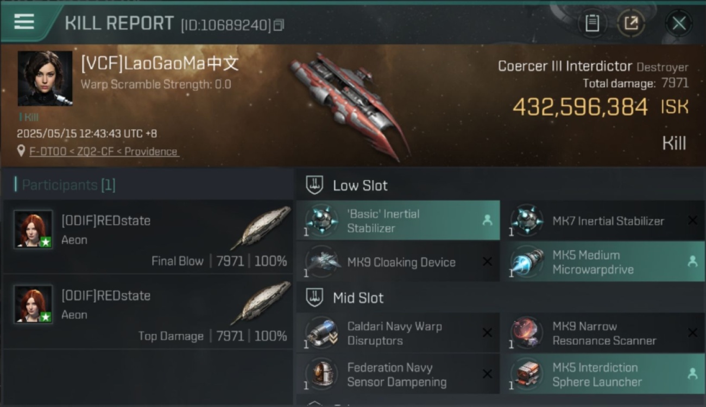Select the MK9 Cloaking Device icon

coord(322,262)
